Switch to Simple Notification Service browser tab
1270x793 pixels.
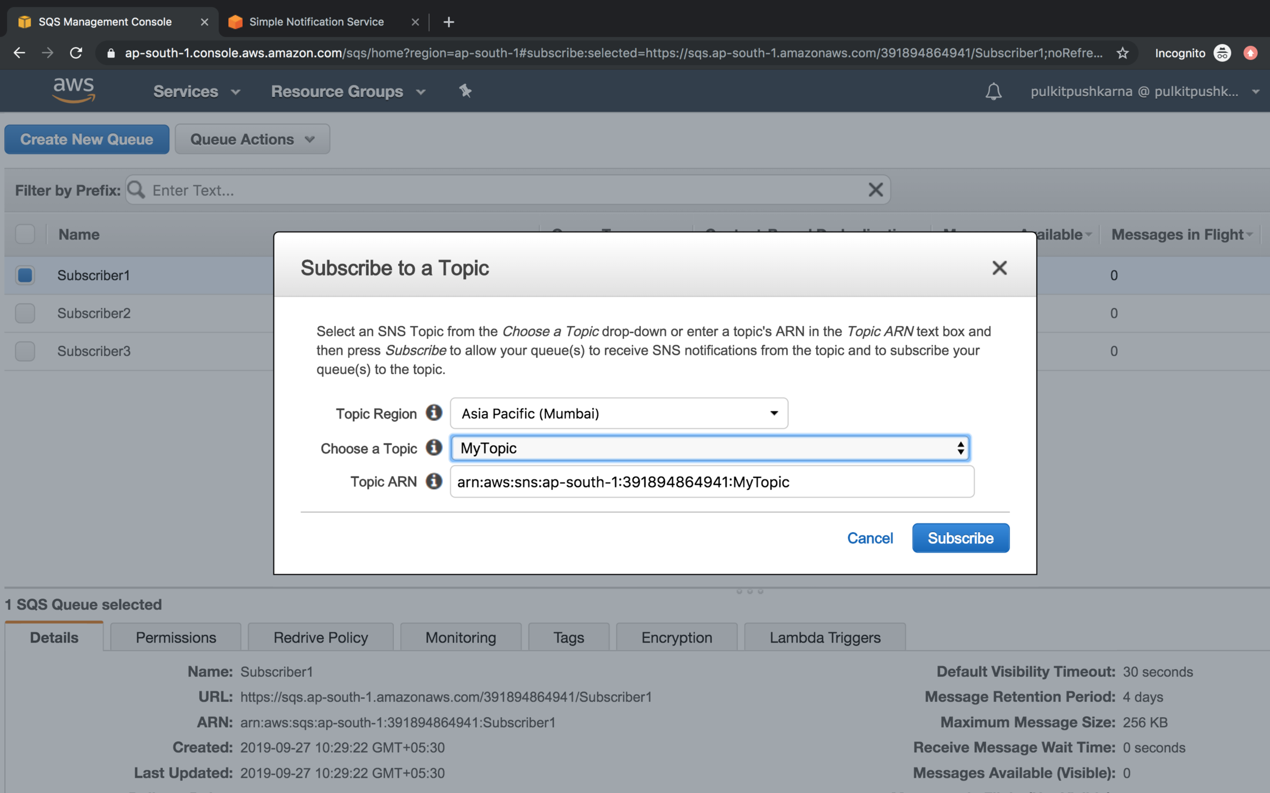click(316, 22)
